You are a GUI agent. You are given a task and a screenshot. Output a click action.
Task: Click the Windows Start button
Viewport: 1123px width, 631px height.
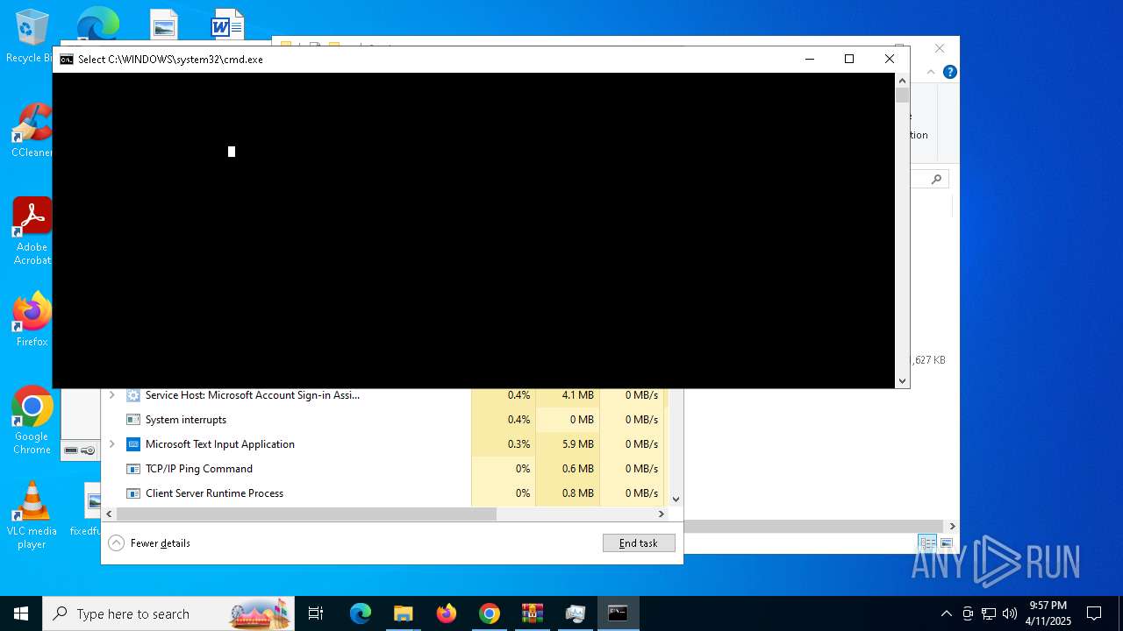tap(21, 613)
